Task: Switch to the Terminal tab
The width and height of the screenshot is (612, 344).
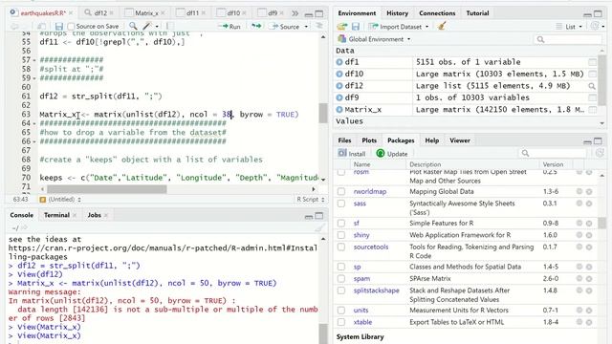Action: point(56,215)
